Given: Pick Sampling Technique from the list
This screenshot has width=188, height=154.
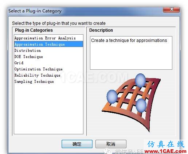Looking at the screenshot, I should pyautogui.click(x=48, y=81).
